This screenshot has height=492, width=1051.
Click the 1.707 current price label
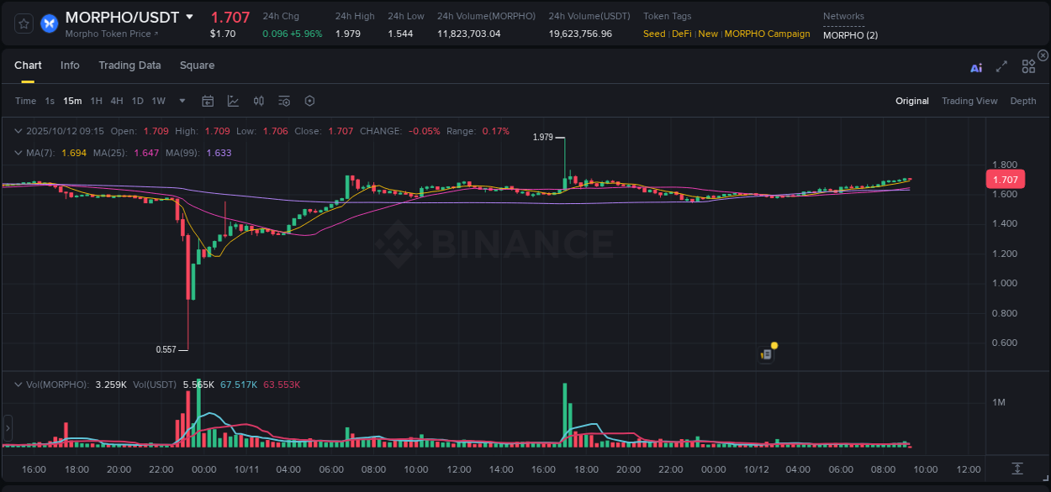click(x=1005, y=179)
